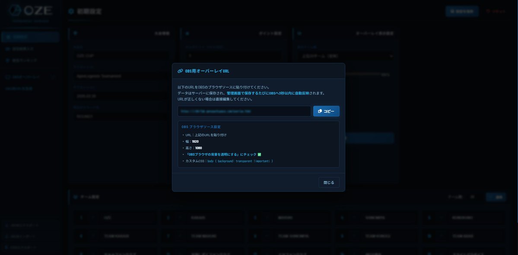
Task: Click the dimmed blue button in page header
Action: (462, 11)
